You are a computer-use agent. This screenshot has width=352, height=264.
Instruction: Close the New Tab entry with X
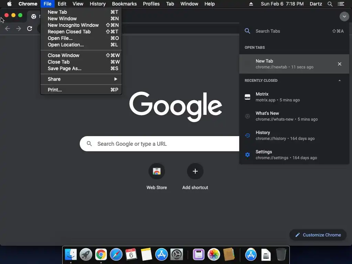[x=339, y=64]
